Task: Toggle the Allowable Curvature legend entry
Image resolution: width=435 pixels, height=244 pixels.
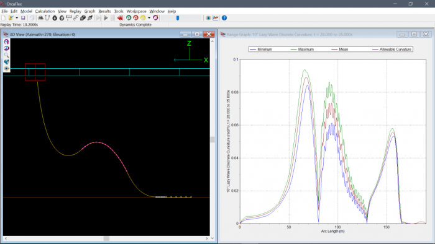Action: point(391,49)
